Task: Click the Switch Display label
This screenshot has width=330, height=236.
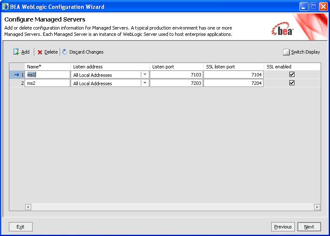Action: click(305, 52)
